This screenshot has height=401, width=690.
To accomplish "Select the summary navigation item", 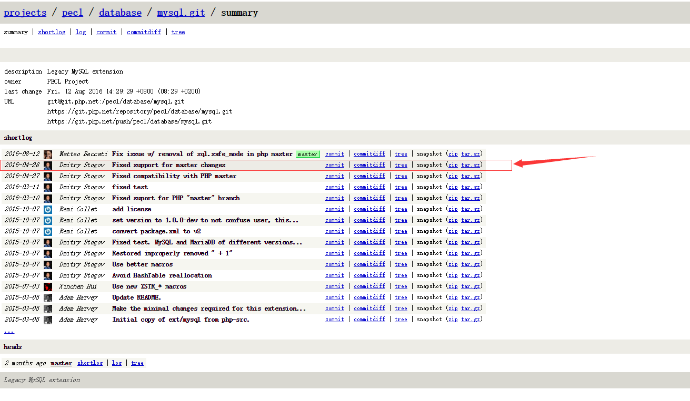I will 16,32.
